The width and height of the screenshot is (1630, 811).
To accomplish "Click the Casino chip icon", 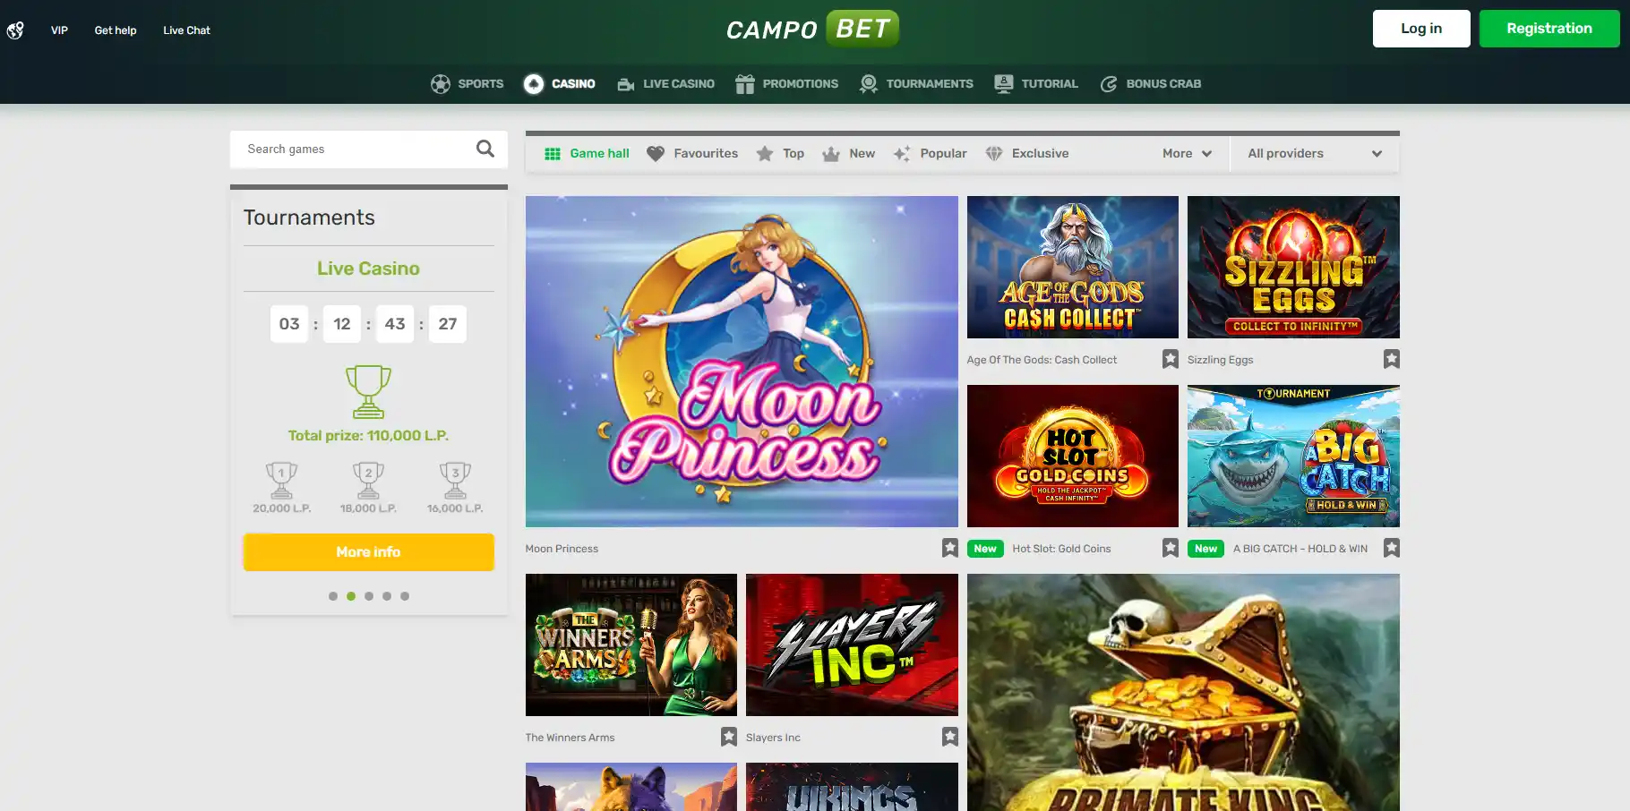I will (x=534, y=84).
